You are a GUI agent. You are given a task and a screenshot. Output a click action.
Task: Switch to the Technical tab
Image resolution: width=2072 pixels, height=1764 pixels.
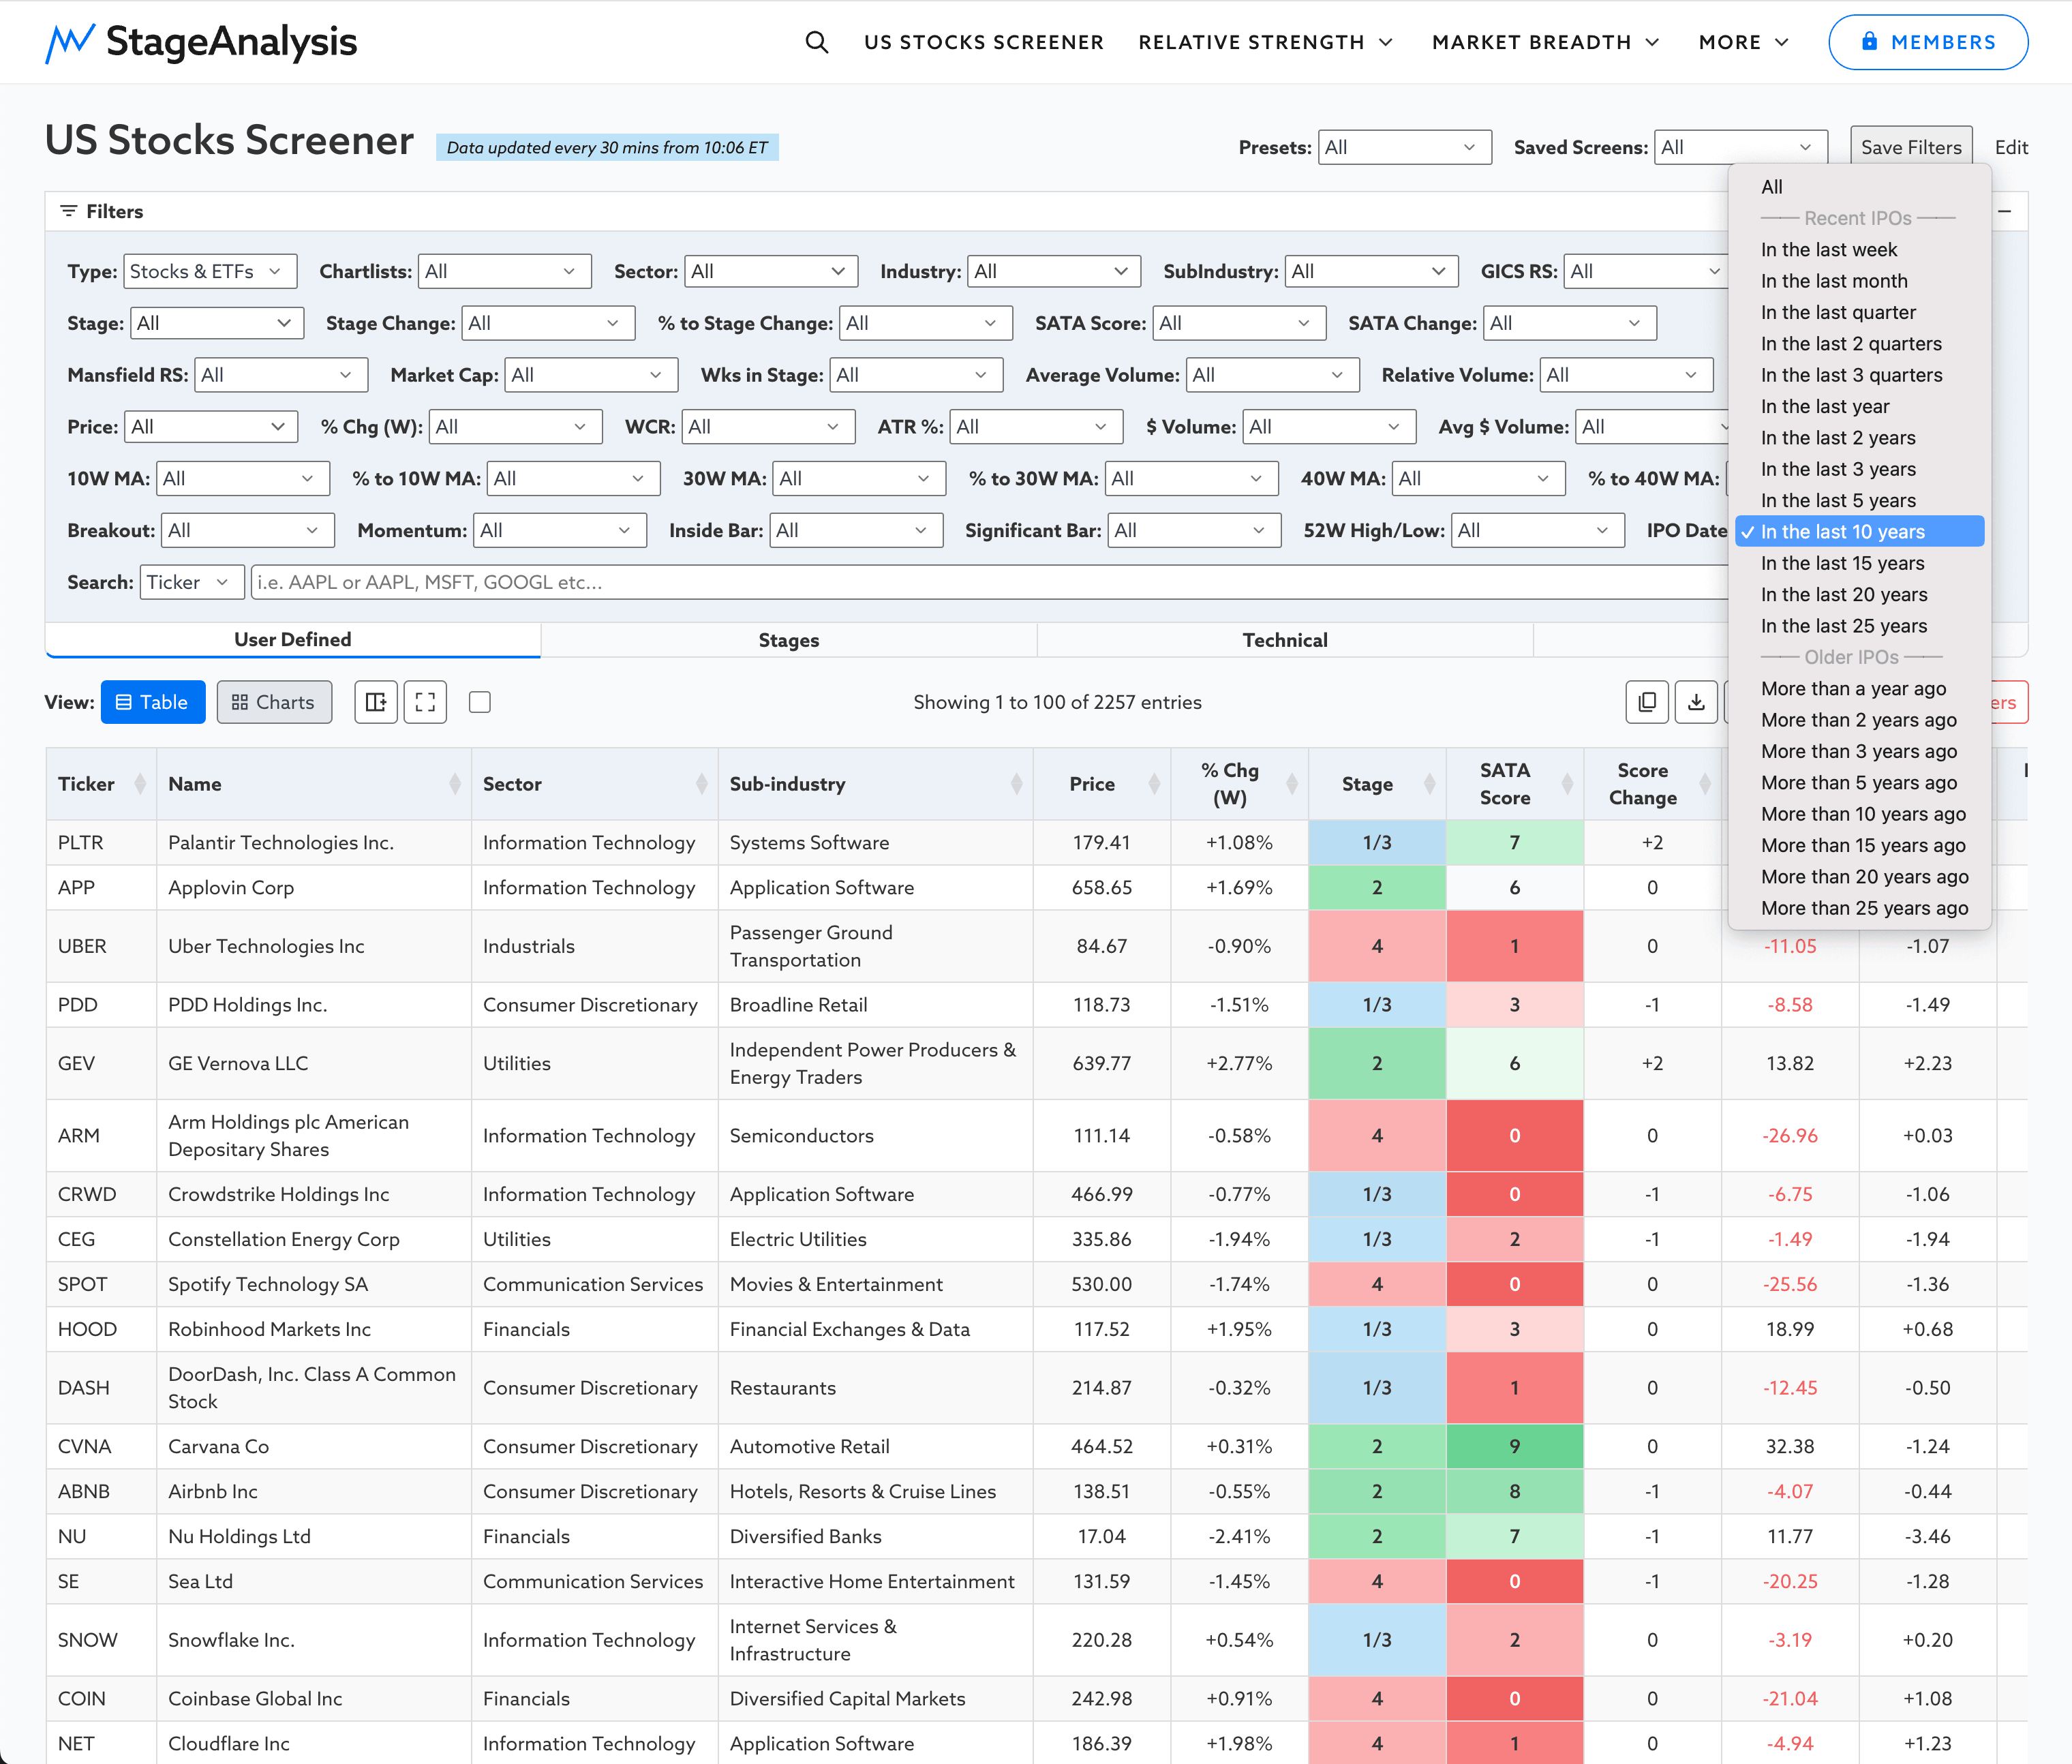point(1284,640)
